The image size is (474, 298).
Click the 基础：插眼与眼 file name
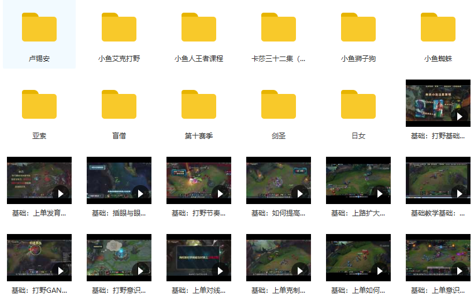[119, 213]
